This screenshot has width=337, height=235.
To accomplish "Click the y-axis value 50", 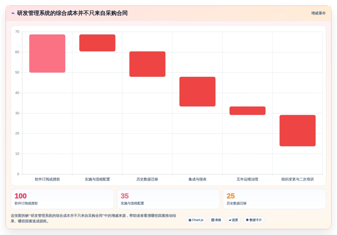I will [17, 72].
